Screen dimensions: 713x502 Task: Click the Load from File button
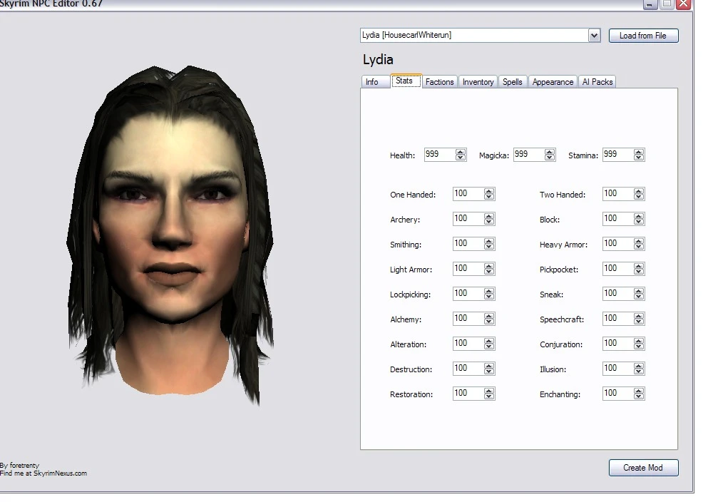(643, 36)
